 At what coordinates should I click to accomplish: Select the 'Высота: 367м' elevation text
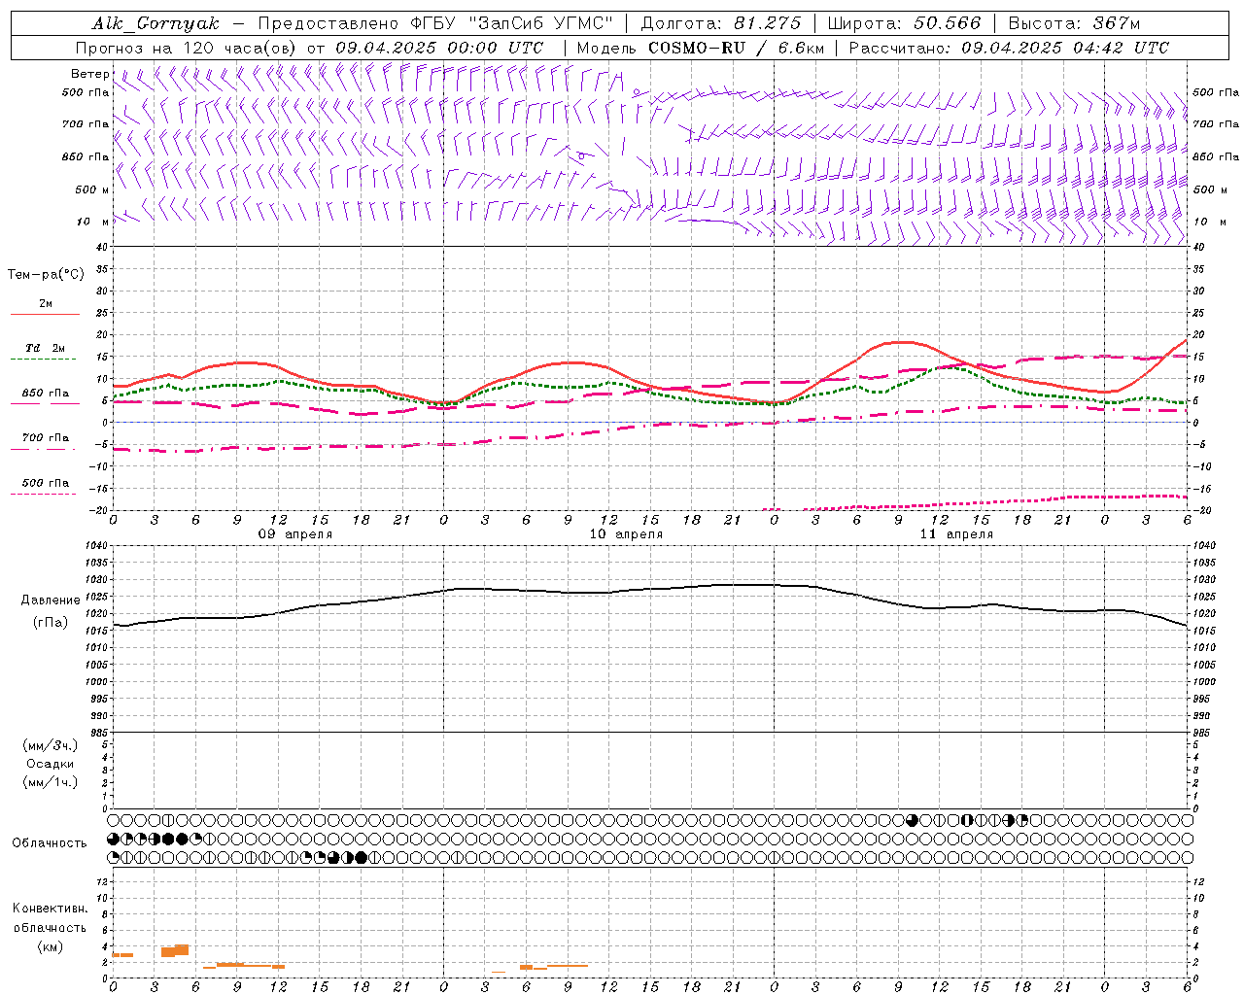(x=1074, y=23)
